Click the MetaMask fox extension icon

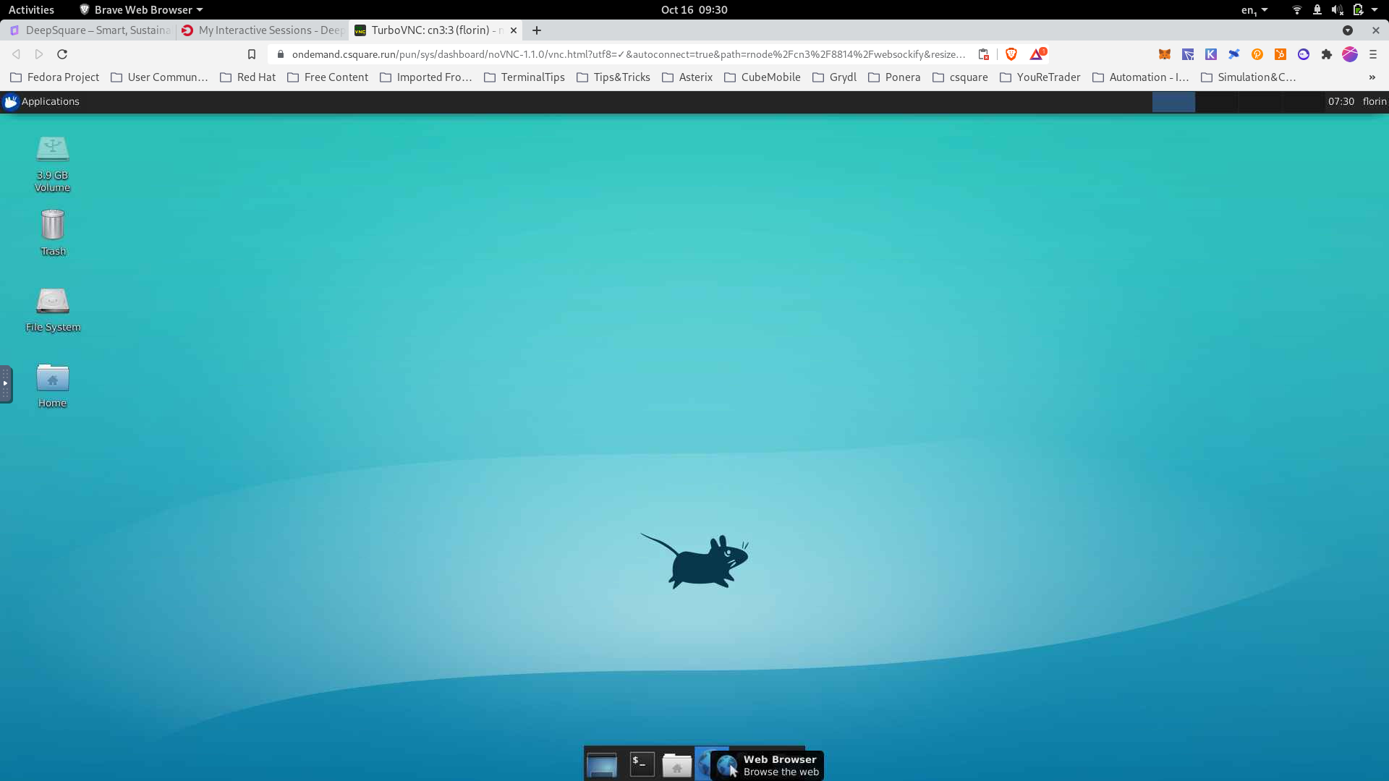click(1165, 54)
